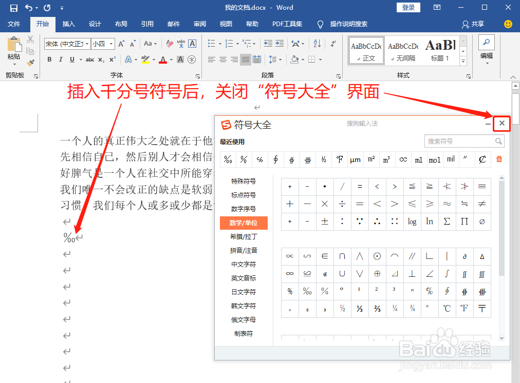Delete recent symbols with the trash icon
This screenshot has height=383, width=520.
coord(499,159)
